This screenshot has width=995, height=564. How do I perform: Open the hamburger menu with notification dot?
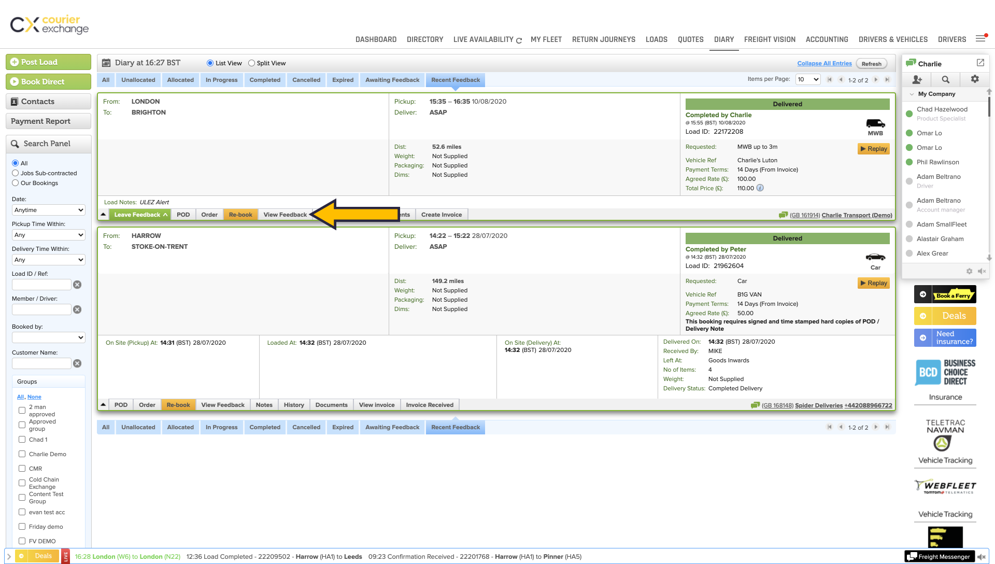click(981, 38)
